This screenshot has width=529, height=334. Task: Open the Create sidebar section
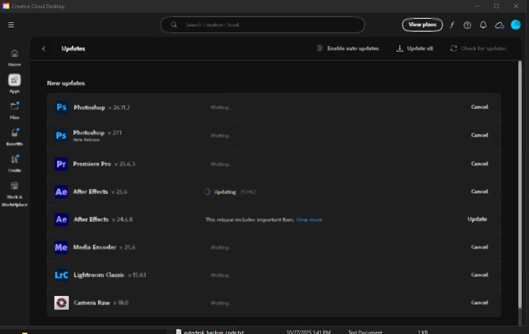pyautogui.click(x=15, y=163)
